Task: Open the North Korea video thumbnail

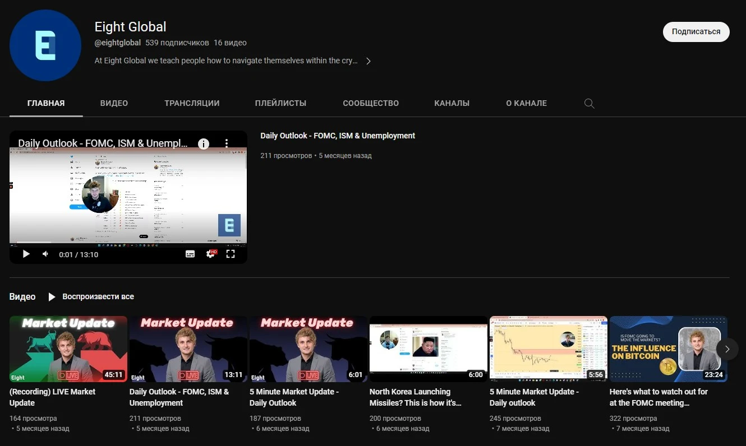Action: pos(429,349)
